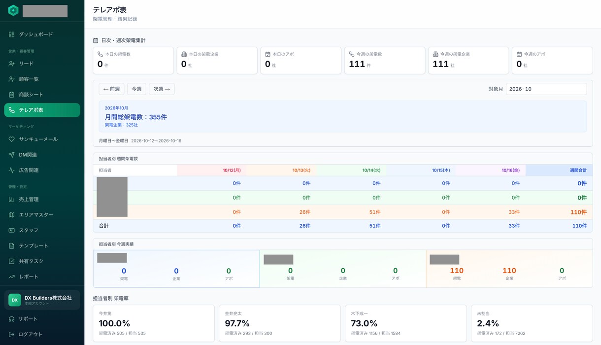601x345 pixels.
Task: Advance with 次週 → button
Action: (x=162, y=89)
